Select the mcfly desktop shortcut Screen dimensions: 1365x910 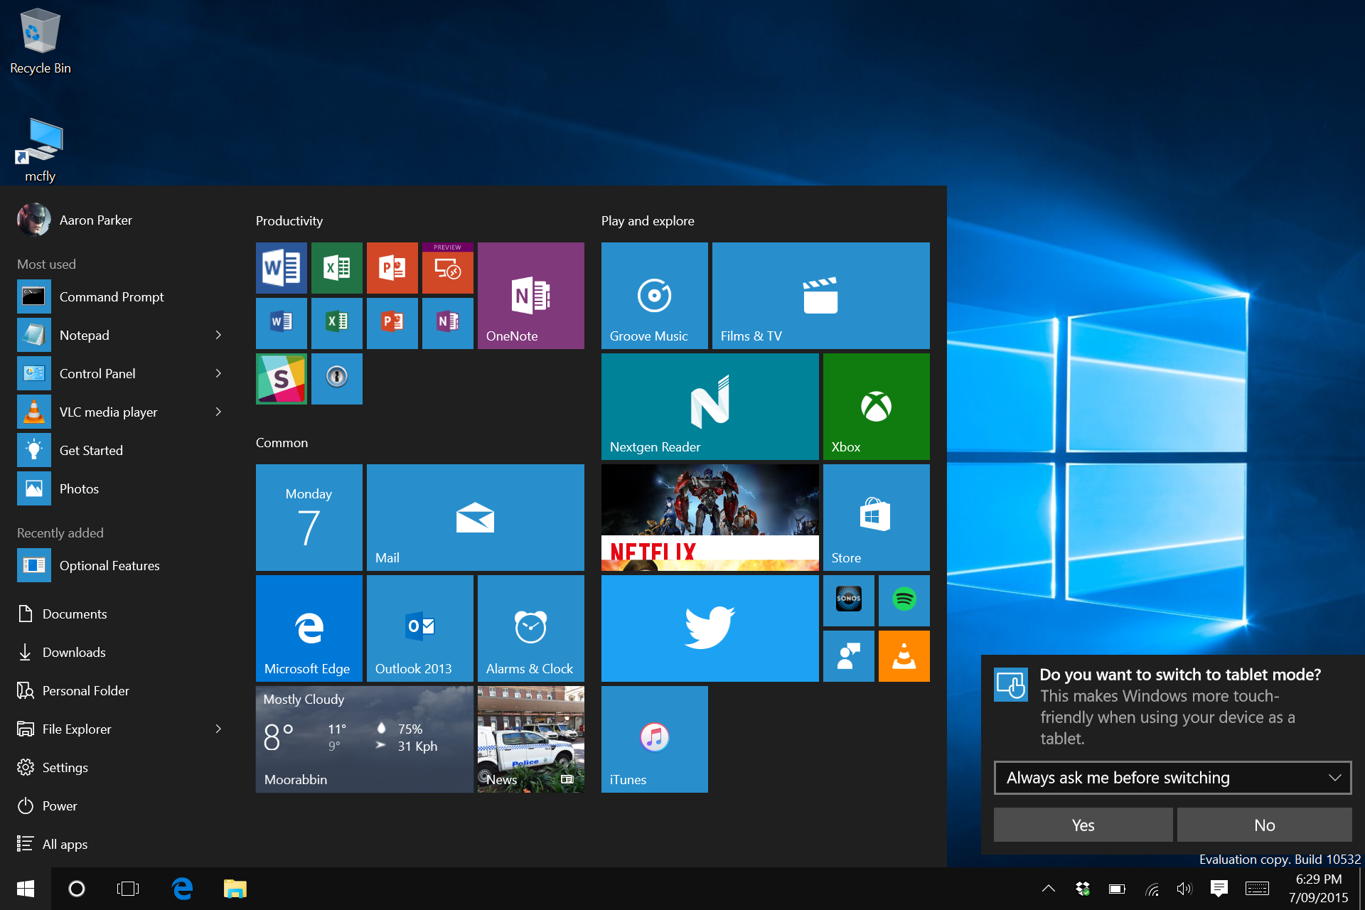click(40, 151)
